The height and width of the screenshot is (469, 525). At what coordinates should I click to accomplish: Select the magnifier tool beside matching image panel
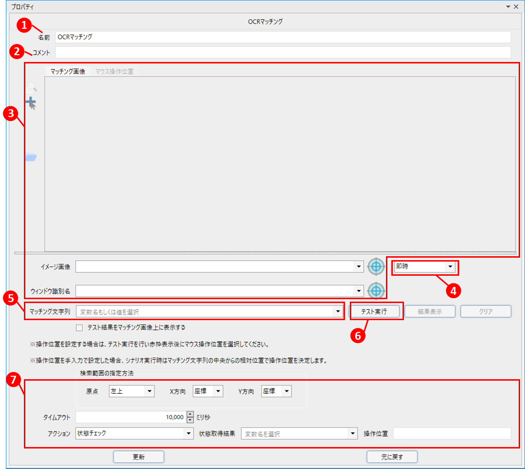point(31,87)
